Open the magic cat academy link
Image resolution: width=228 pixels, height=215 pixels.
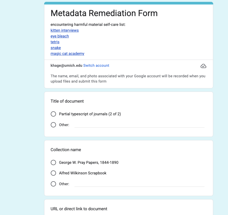(x=67, y=54)
